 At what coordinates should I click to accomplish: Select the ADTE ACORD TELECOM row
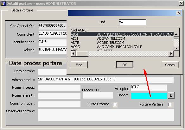(122, 43)
